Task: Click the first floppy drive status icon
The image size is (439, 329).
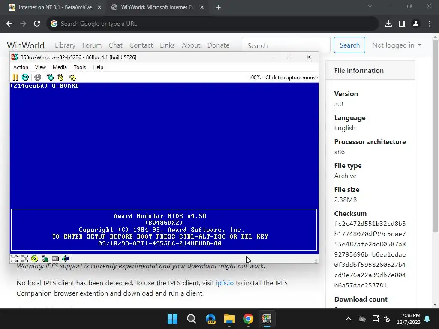Action: (14, 259)
